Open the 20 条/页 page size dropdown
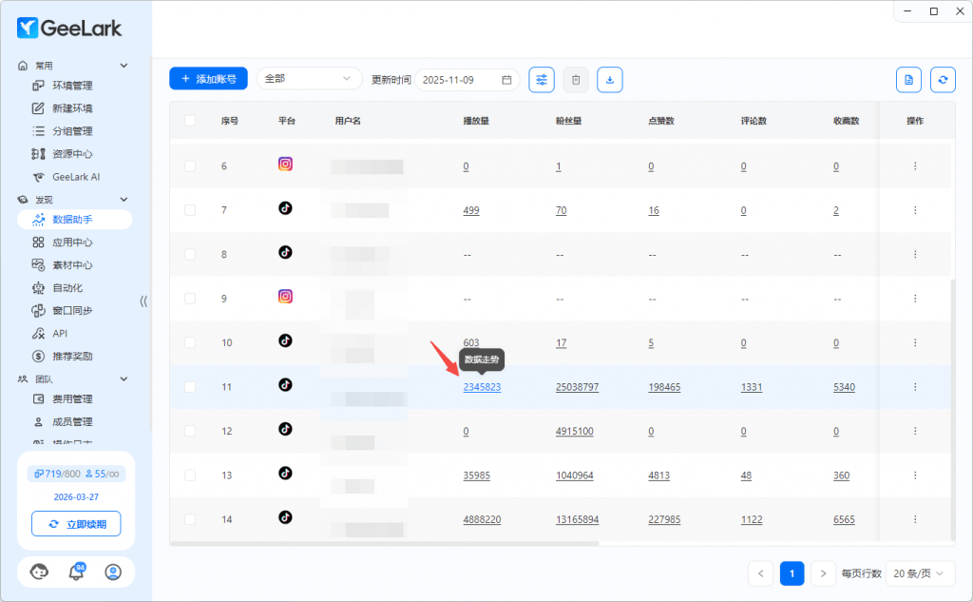 (920, 573)
